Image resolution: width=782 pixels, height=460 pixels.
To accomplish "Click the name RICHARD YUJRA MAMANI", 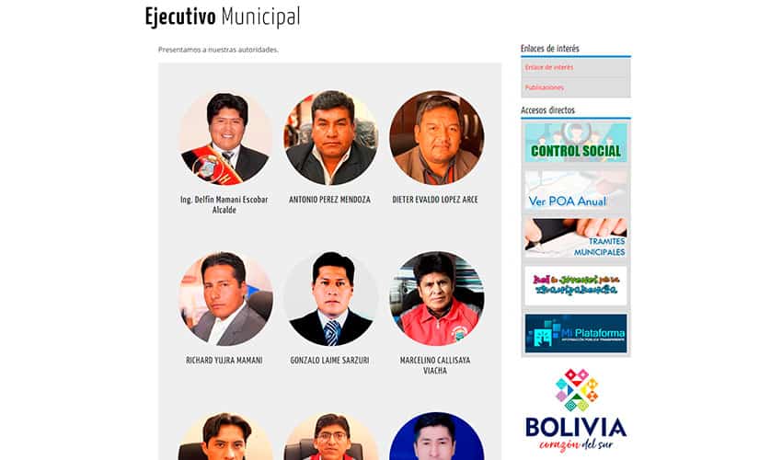I will click(224, 361).
